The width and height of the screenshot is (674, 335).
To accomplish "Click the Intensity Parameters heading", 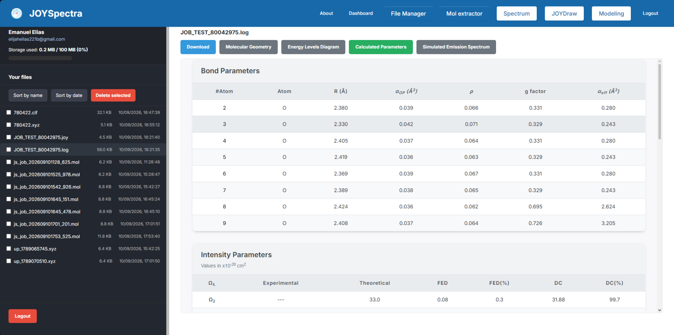I will [x=236, y=255].
